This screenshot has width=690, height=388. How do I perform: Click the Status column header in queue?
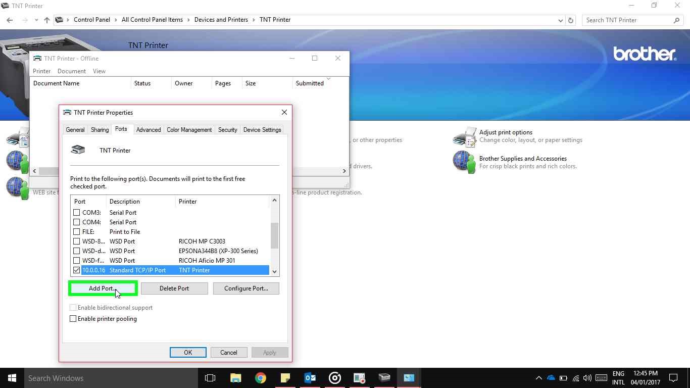(x=151, y=83)
